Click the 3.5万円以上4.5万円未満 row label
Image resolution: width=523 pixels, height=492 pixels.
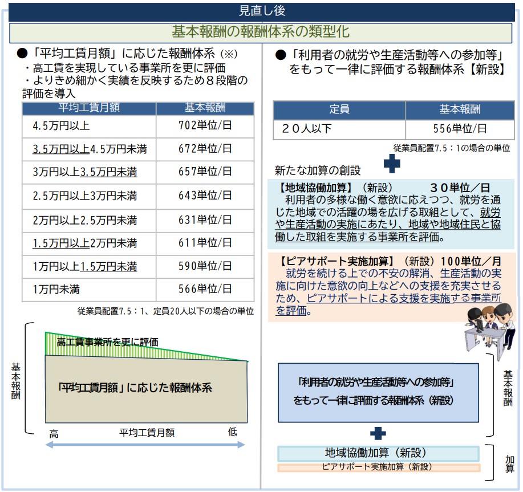coord(90,149)
